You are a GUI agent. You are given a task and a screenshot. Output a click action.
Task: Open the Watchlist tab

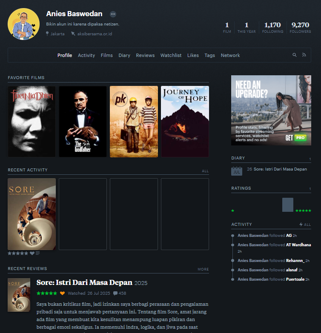[x=171, y=55]
